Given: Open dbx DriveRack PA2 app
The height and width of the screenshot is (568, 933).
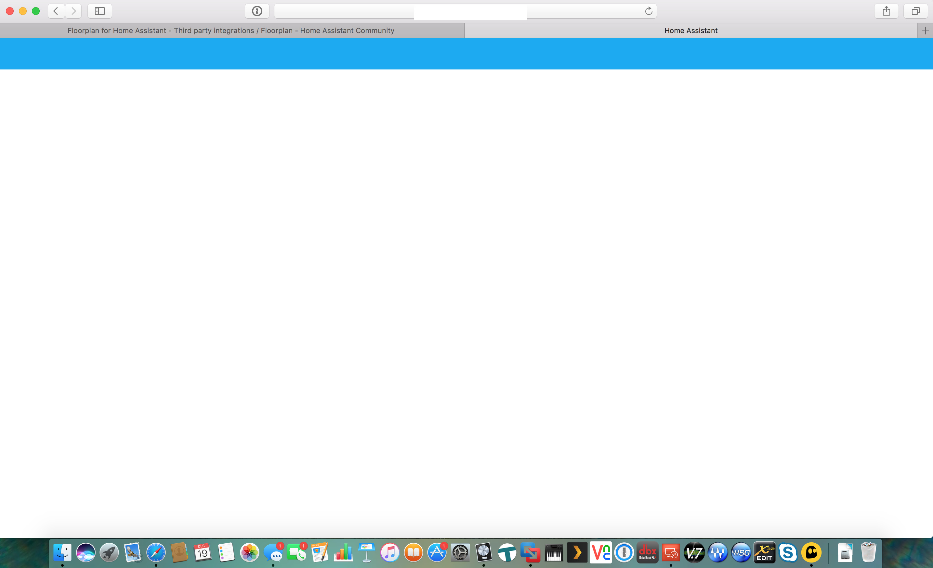Looking at the screenshot, I should [648, 553].
